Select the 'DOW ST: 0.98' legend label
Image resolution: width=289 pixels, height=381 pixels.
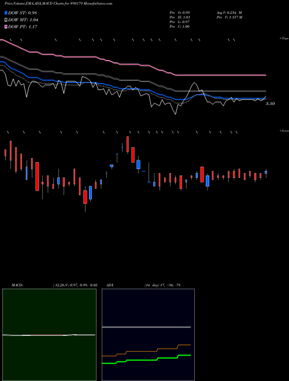click(23, 13)
